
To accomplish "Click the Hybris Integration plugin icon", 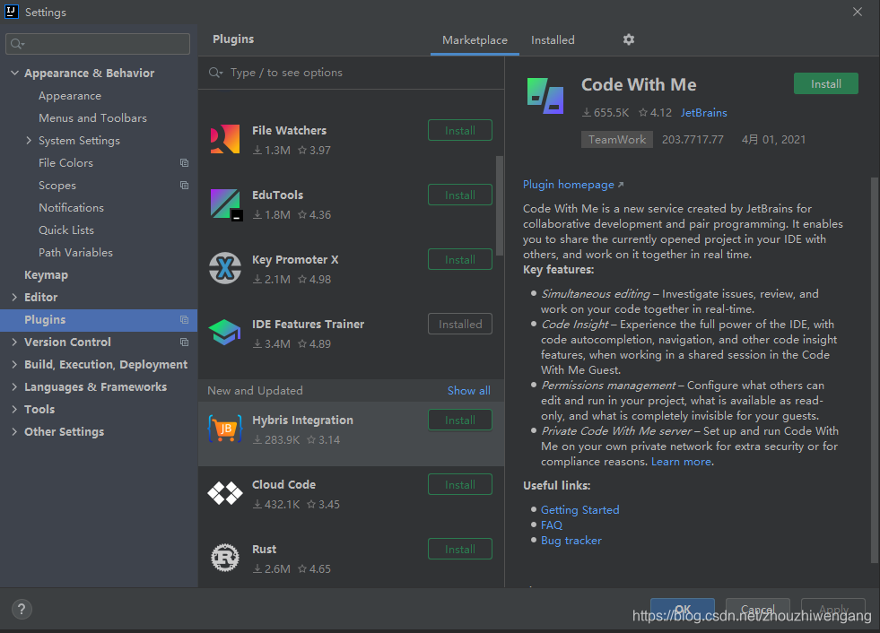I will click(x=225, y=429).
